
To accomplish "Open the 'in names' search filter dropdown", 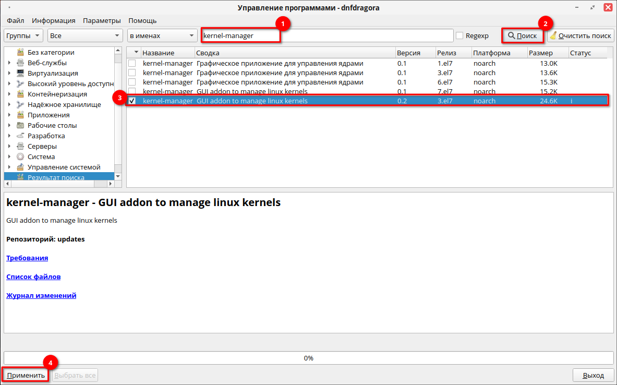I will (x=162, y=35).
